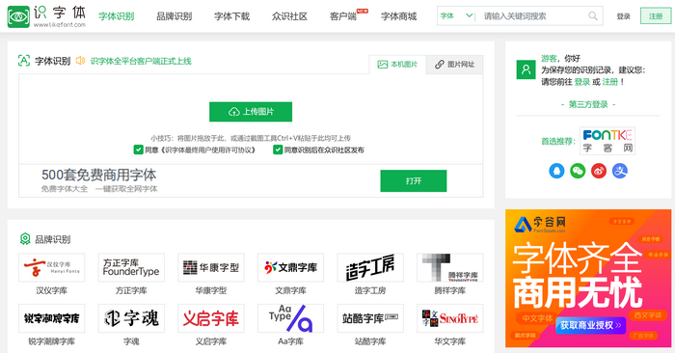Go to 品牌识别 in top navigation
The width and height of the screenshot is (675, 353).
174,16
